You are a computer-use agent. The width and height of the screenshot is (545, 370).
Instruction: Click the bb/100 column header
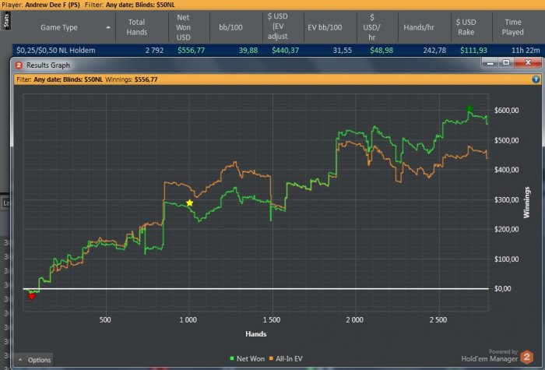coord(231,27)
